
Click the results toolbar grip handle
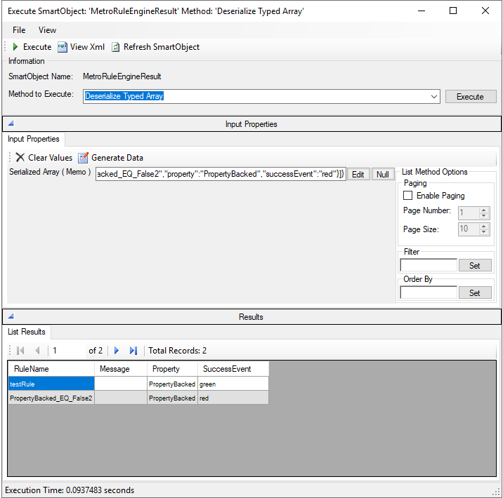pos(10,351)
